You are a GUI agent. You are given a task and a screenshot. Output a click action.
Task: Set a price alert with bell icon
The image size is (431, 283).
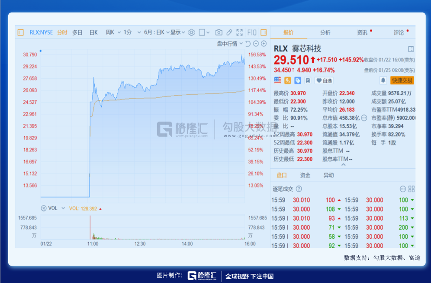point(383,80)
